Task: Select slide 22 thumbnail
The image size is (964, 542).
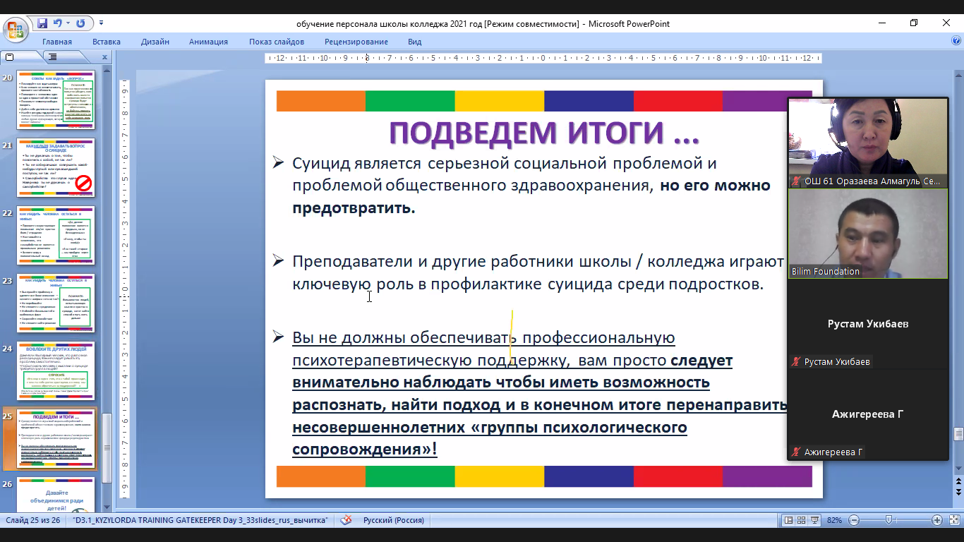Action: coord(56,235)
